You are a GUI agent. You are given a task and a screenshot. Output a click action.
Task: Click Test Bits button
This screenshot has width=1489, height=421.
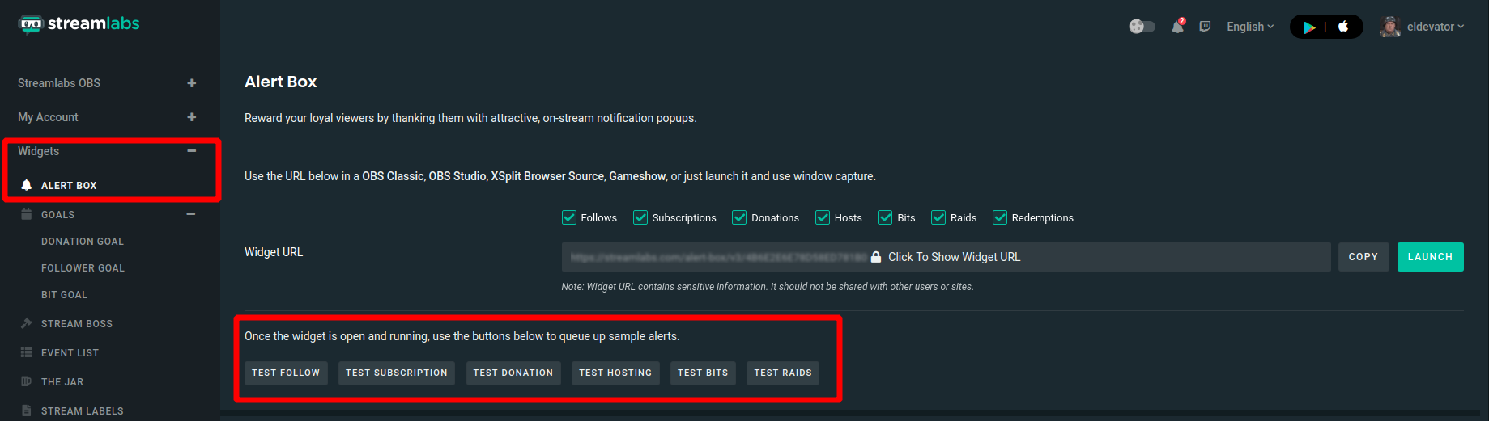tap(703, 373)
